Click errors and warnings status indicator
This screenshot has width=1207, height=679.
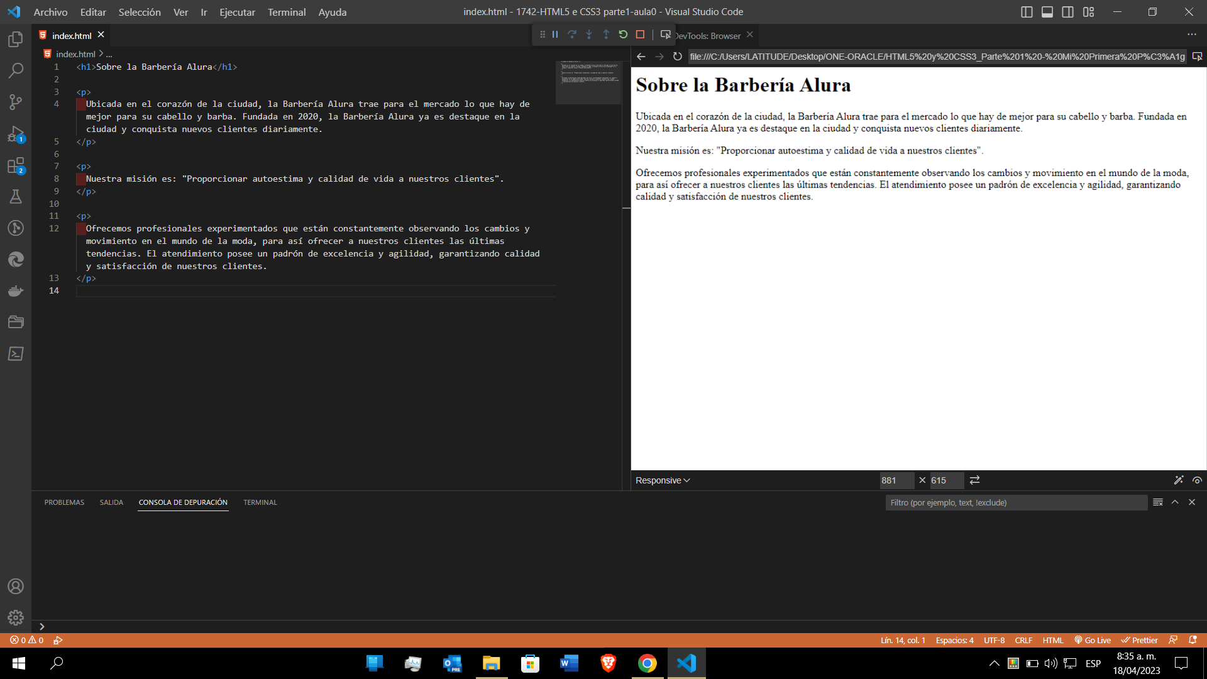tap(27, 640)
